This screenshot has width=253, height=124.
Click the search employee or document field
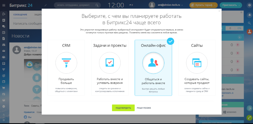pos(77,5)
